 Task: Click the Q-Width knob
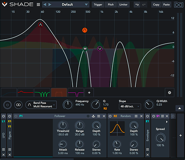click(x=149, y=105)
